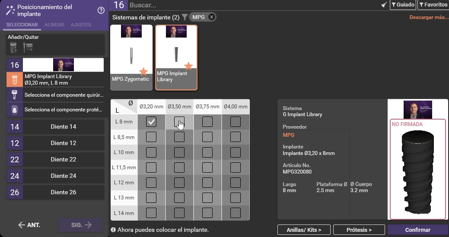Select the MPG Zygomatic implant system thumbnail
Viewport: 449px width, 237px height.
coord(131,57)
